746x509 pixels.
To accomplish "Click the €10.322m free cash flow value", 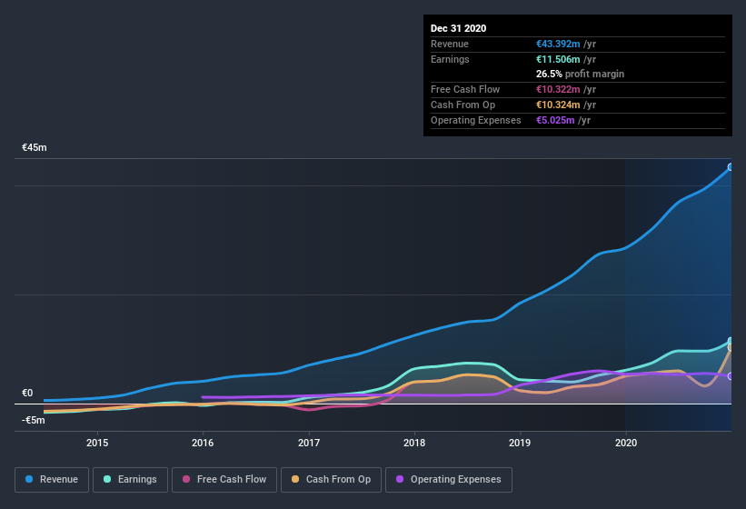I will pos(558,89).
